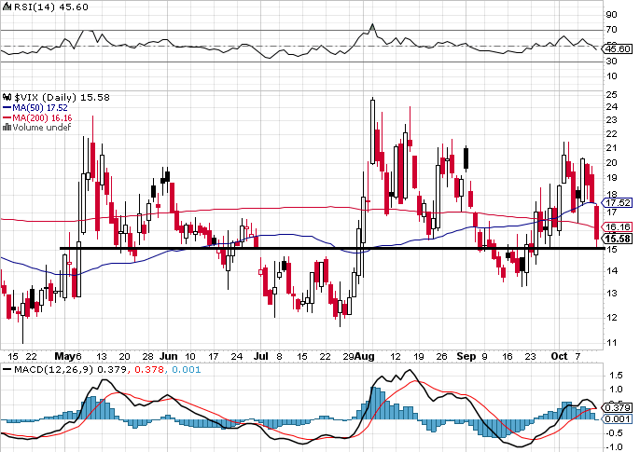Click the blue MA(50) legend line
The width and height of the screenshot is (640, 452).
coord(6,107)
